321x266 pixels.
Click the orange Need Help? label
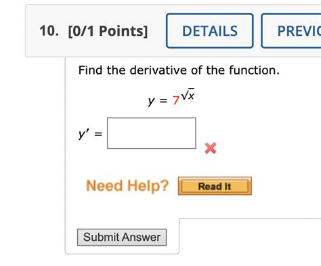click(x=127, y=185)
